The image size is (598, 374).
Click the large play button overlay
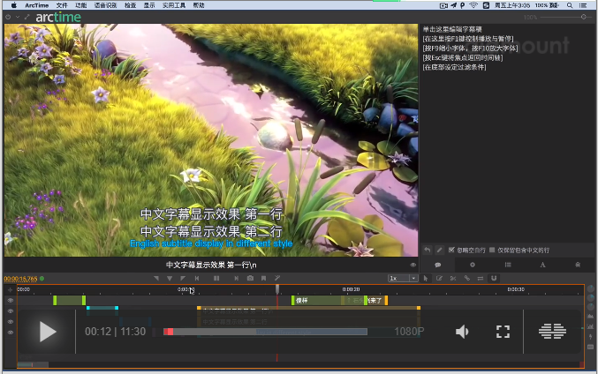click(x=48, y=332)
